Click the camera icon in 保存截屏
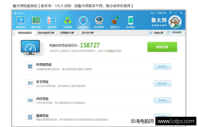 (x=169, y=33)
